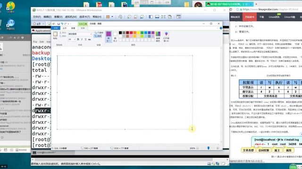Open VMware Tabs menu (选项卡)

tap(84, 17)
